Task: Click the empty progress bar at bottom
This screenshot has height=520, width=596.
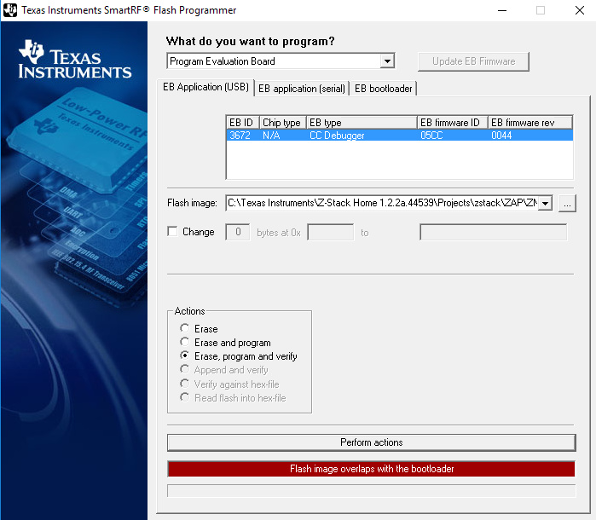Action: [x=372, y=491]
